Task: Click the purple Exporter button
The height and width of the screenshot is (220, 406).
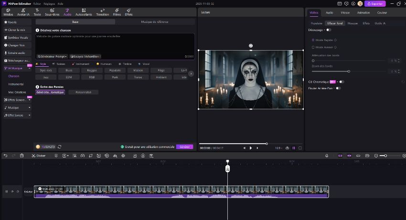Action: point(374,4)
